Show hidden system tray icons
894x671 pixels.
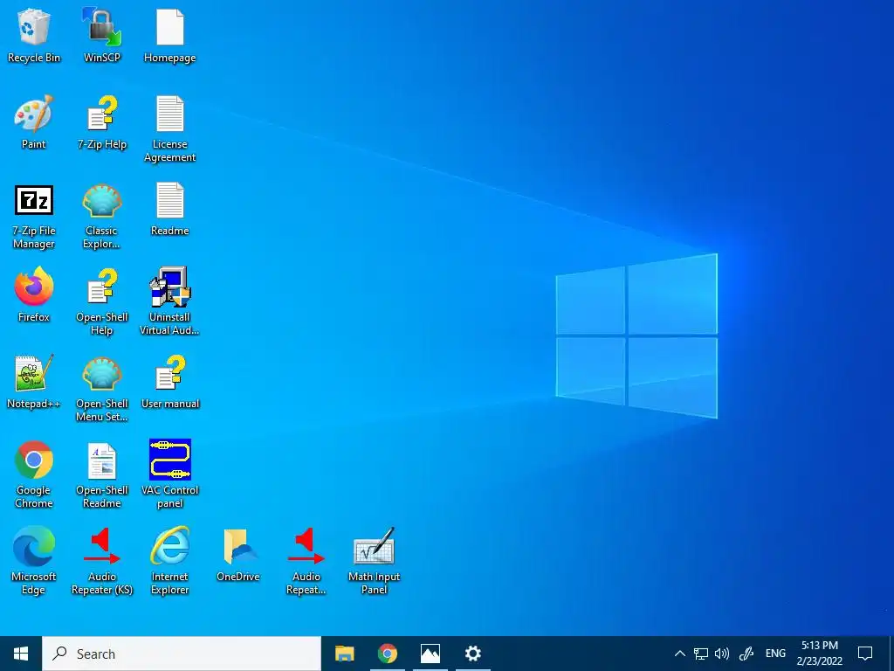point(679,654)
